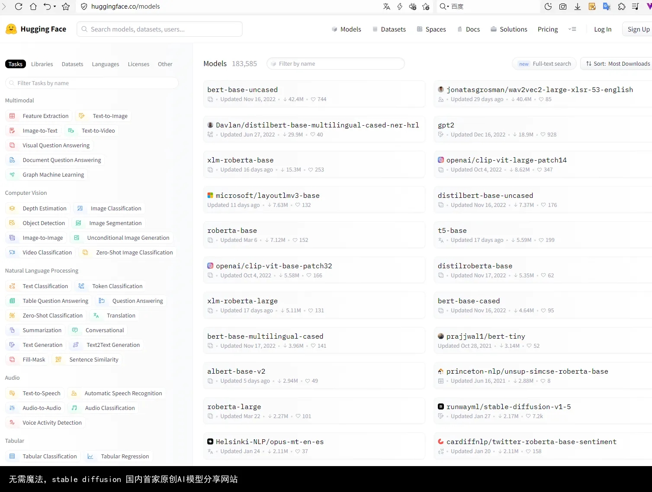
Task: Open the Pricing page link
Action: tap(548, 29)
